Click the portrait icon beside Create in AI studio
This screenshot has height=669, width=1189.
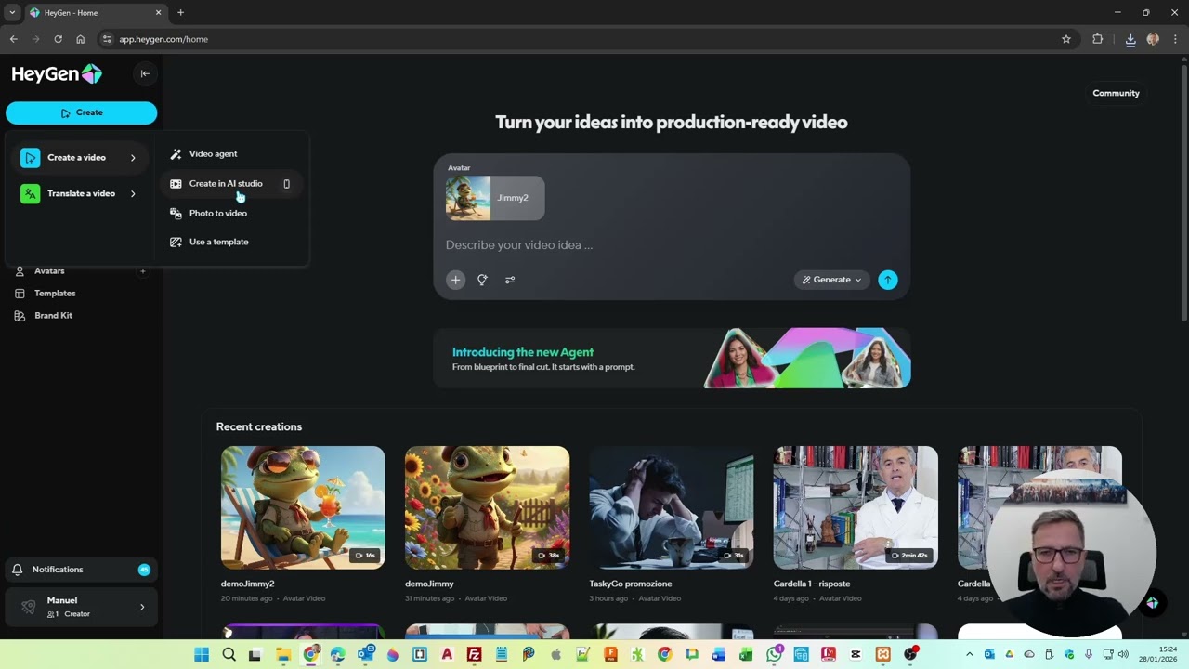[286, 184]
